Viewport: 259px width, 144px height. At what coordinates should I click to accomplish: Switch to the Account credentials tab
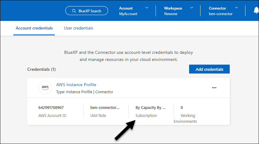[x=34, y=28]
